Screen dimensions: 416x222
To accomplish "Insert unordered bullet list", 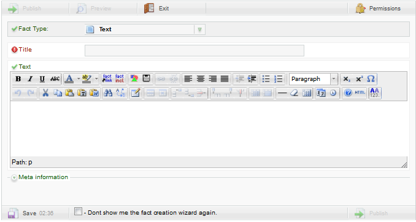I will [266, 78].
